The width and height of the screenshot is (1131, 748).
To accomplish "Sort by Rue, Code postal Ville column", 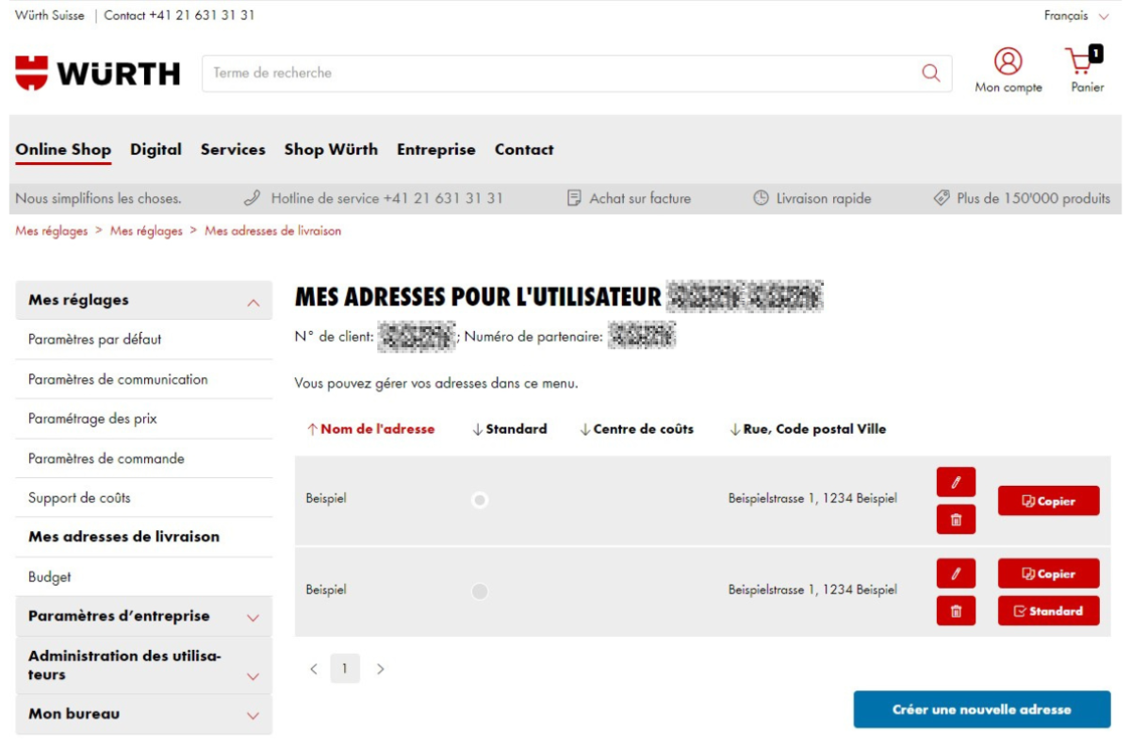I will [808, 429].
